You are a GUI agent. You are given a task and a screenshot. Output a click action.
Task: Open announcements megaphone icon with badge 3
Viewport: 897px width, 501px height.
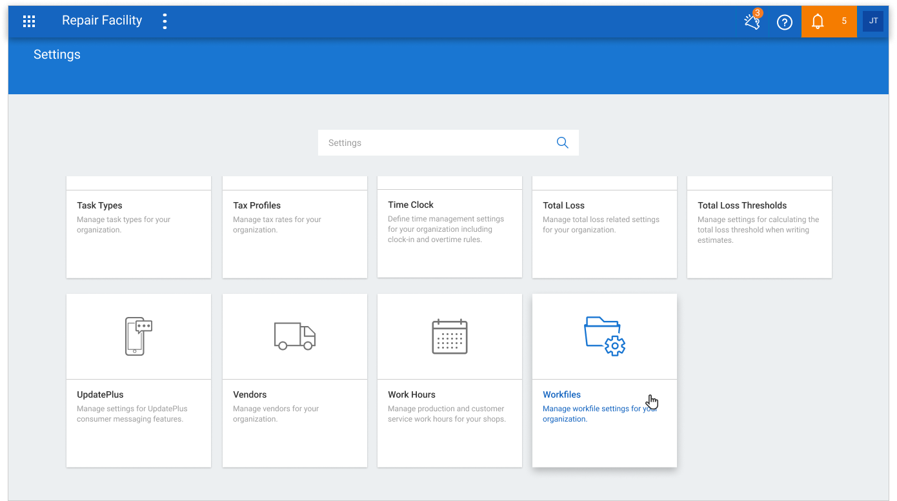pos(752,21)
